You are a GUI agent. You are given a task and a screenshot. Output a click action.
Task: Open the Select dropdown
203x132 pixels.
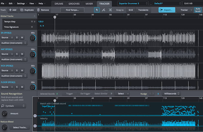pos(123,94)
